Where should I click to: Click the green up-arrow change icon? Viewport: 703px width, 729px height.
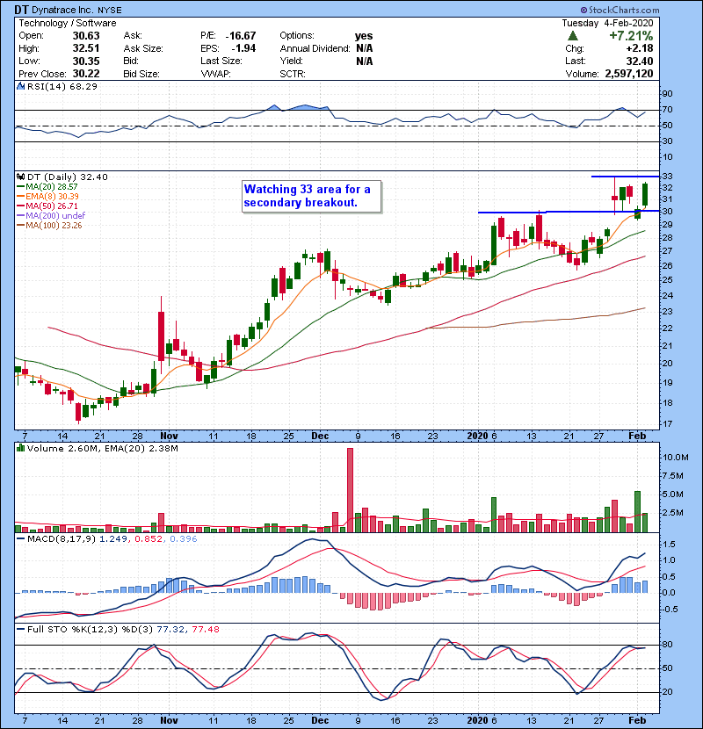(x=573, y=36)
